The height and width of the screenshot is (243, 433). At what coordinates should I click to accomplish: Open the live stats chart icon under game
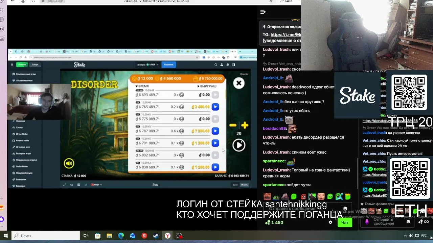pyautogui.click(x=86, y=185)
